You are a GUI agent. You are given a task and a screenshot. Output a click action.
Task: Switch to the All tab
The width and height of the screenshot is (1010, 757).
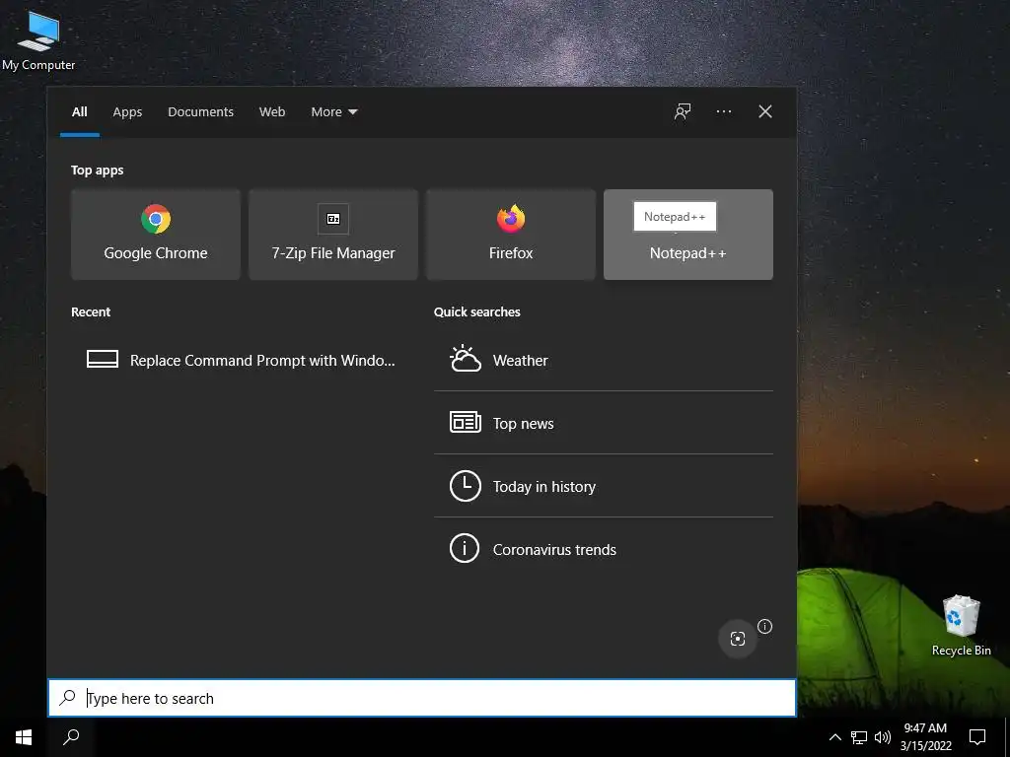(x=79, y=112)
